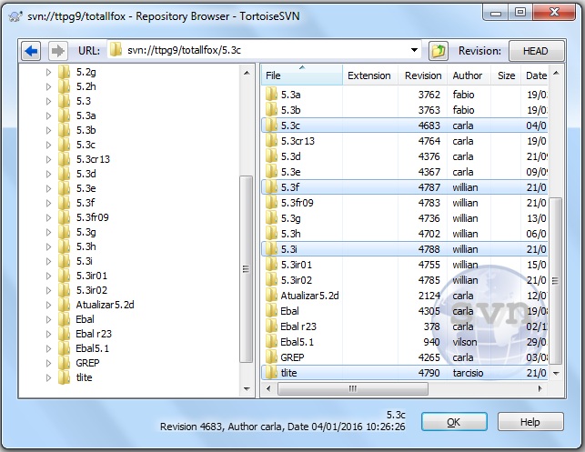Expand the tlite tree node

point(48,377)
